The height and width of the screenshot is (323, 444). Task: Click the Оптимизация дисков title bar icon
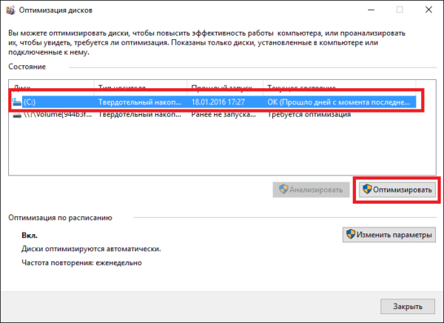pyautogui.click(x=10, y=10)
